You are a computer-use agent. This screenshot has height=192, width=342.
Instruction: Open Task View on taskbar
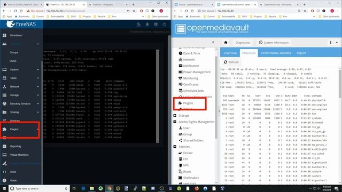click(74, 188)
